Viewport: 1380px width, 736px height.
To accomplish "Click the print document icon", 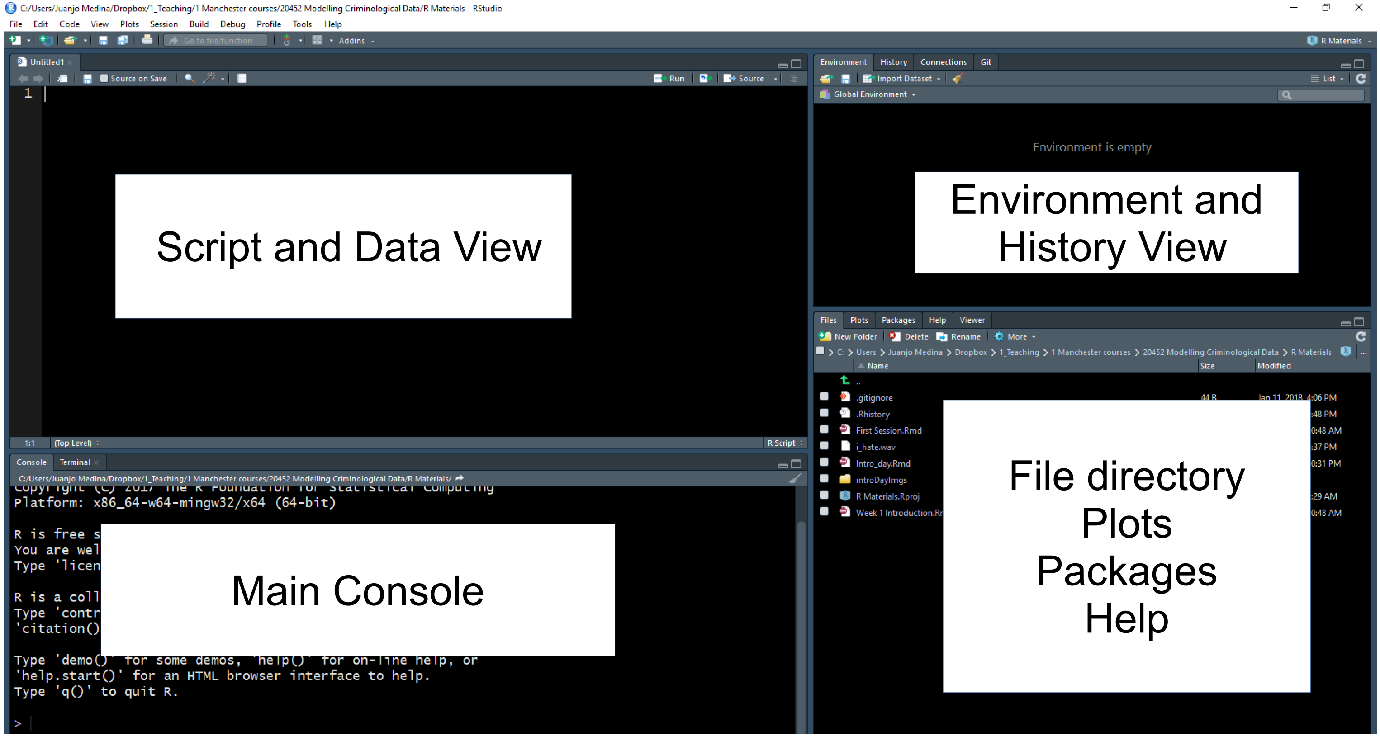I will point(147,40).
